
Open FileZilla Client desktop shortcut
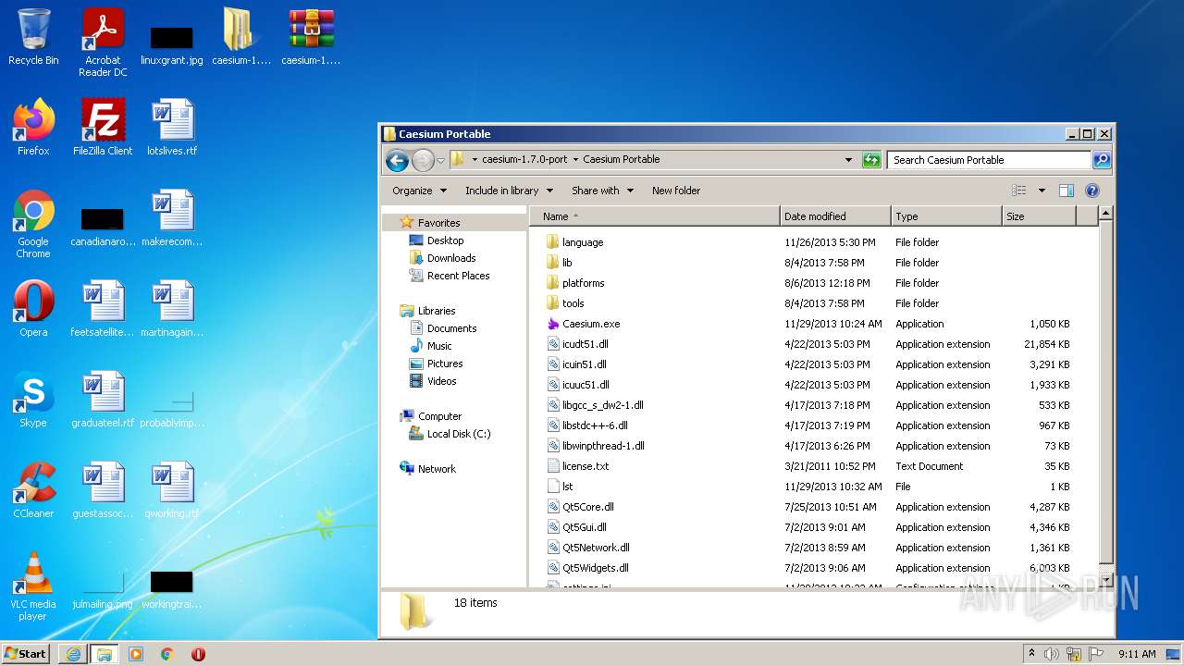tap(103, 128)
